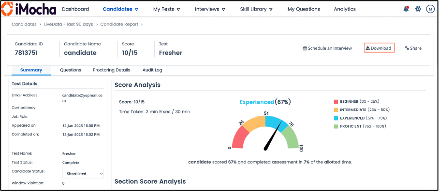Click the Time Taken 2 min 9 sec text
This screenshot has width=439, height=191.
(154, 112)
